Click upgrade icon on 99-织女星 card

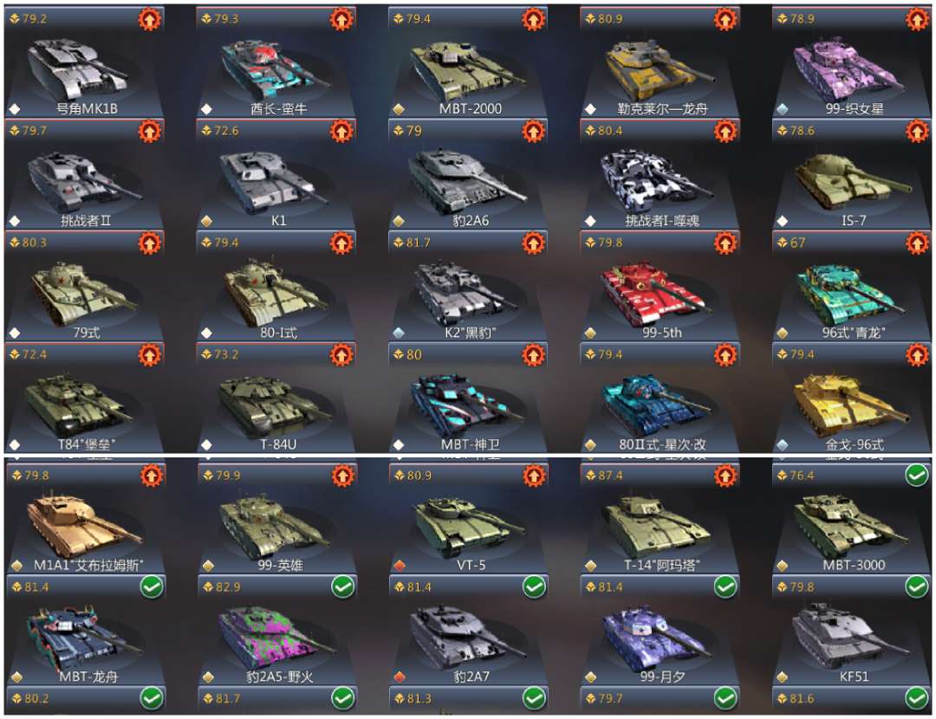(x=917, y=20)
